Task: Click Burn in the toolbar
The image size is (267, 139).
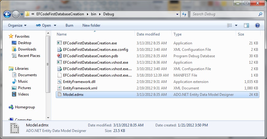Action: (69, 25)
